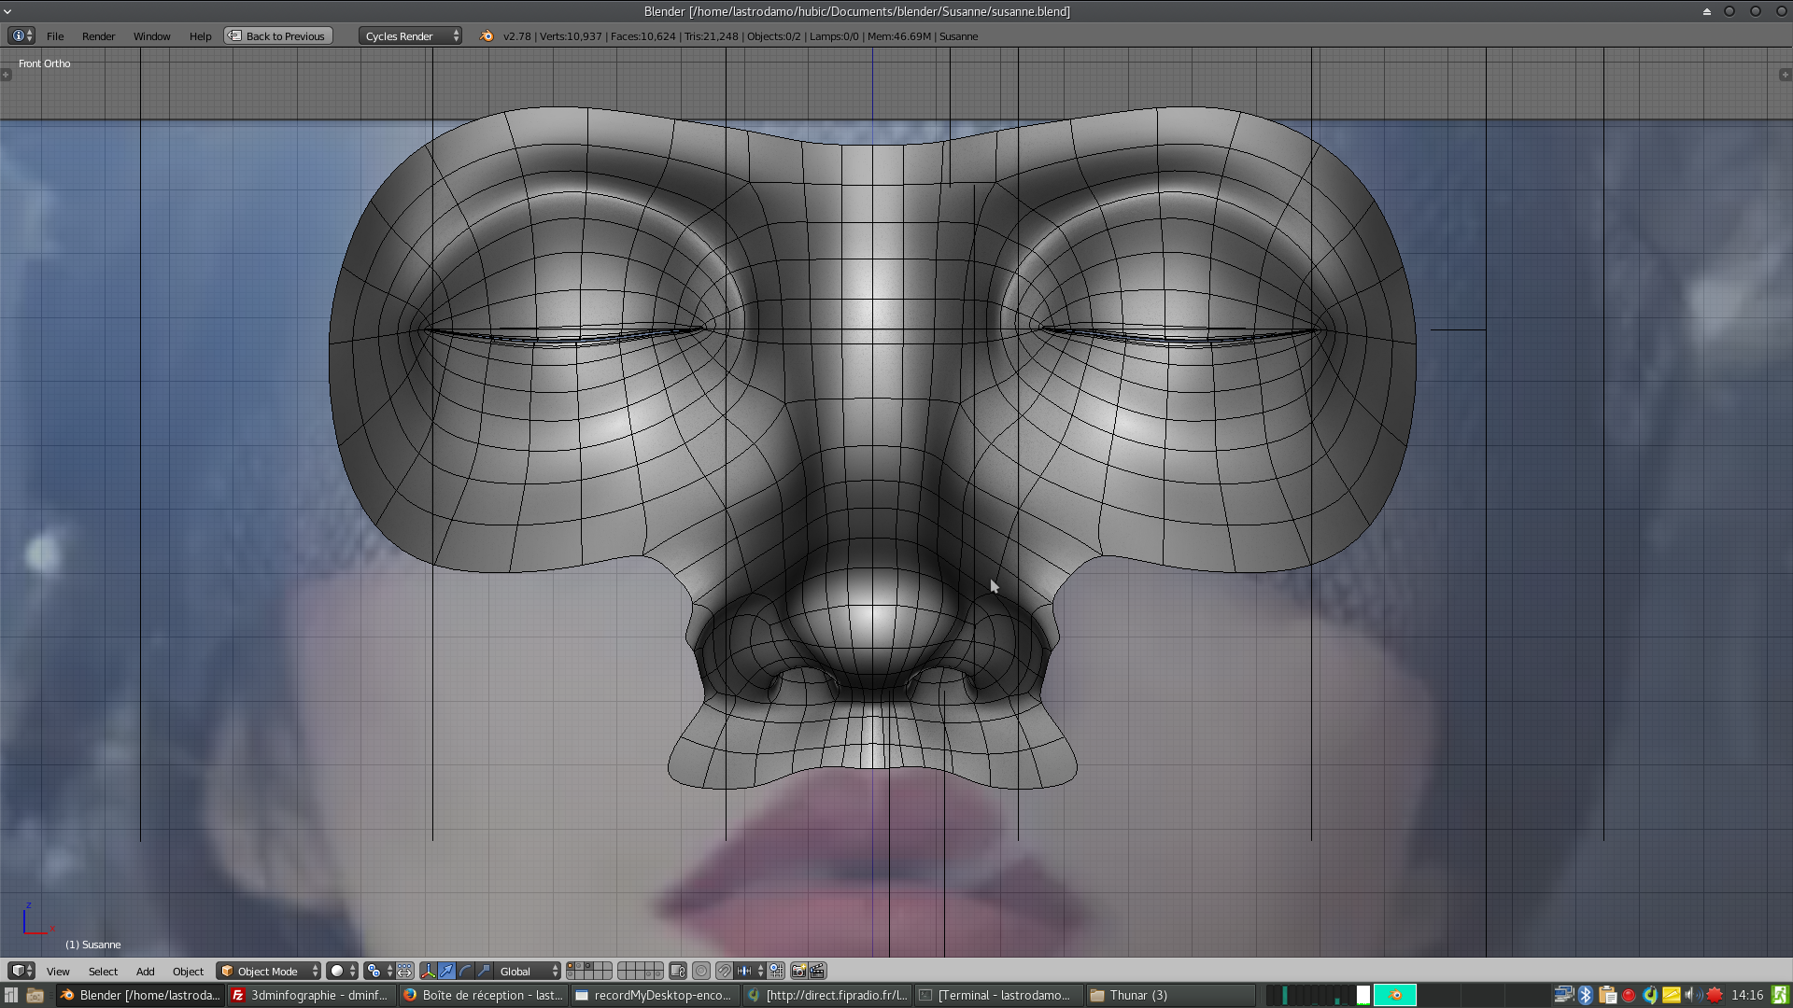The image size is (1793, 1008).
Task: Select the highlighted Blender workspace in pager
Action: (1395, 995)
